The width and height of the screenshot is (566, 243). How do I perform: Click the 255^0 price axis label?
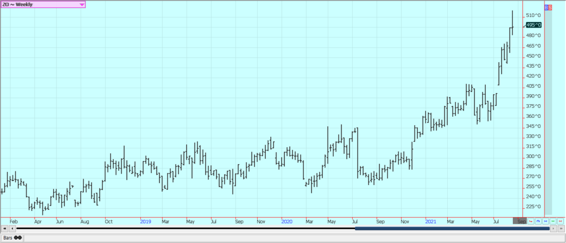pyautogui.click(x=533, y=186)
